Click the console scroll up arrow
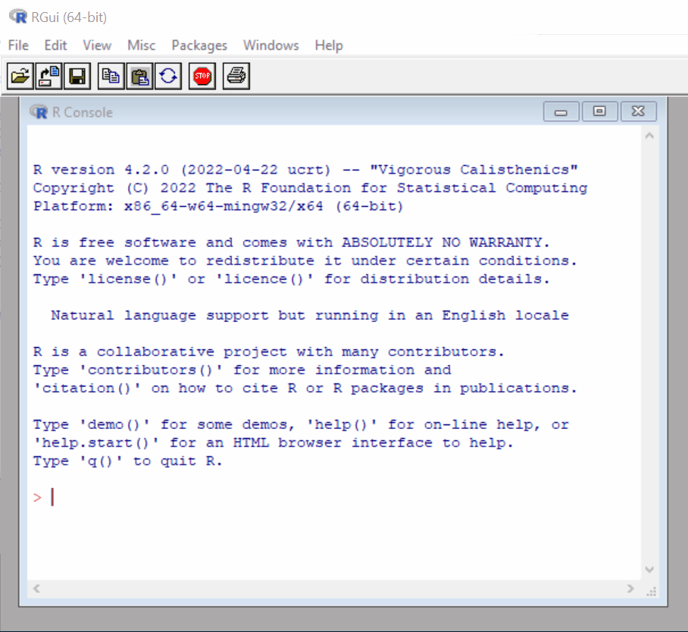Viewport: 688px width, 632px height. click(650, 136)
